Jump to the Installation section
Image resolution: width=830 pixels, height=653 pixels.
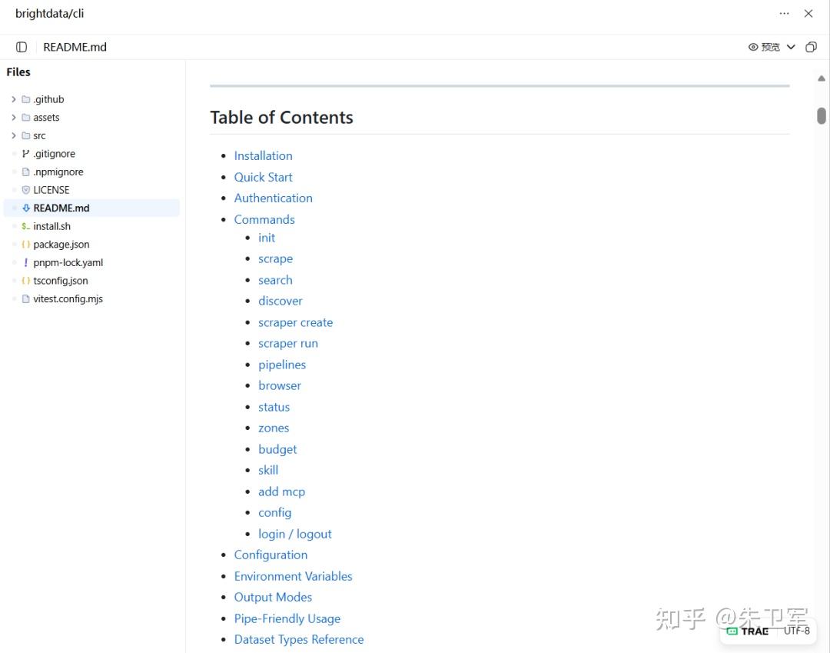[x=263, y=155]
